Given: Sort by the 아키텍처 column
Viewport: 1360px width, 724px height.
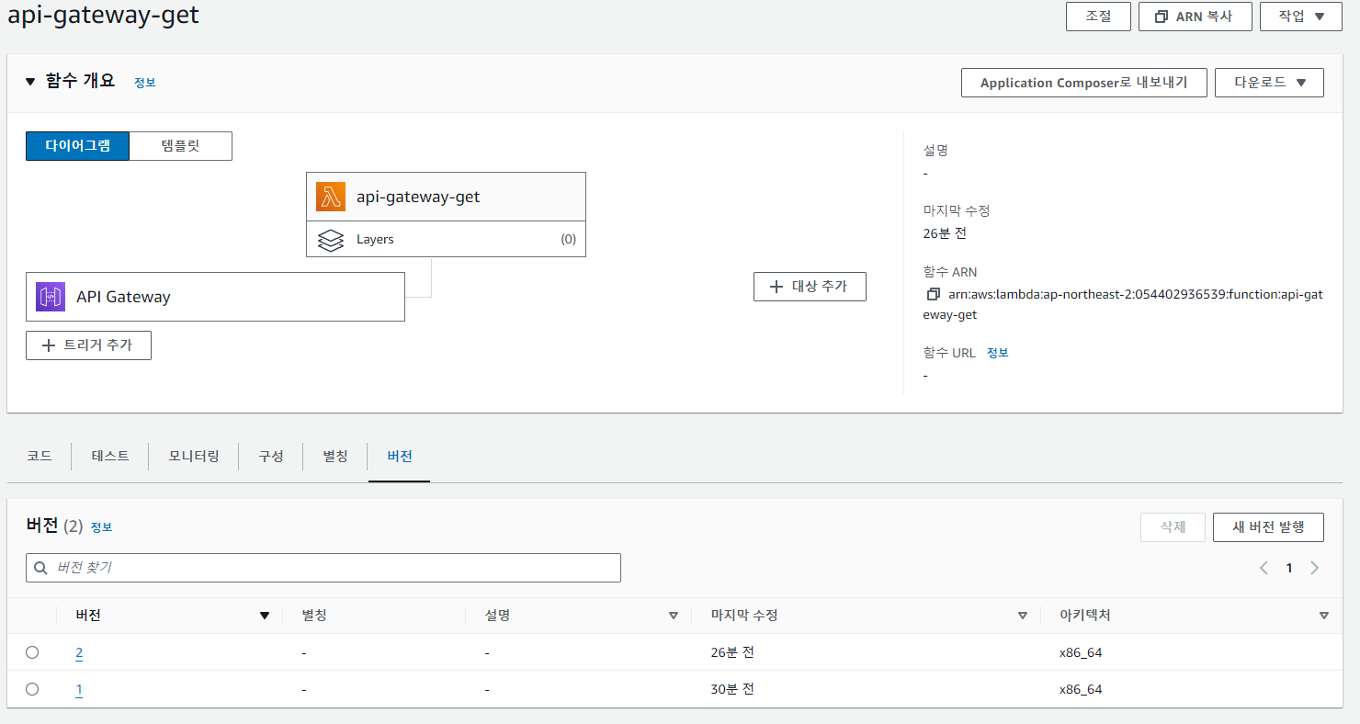Looking at the screenshot, I should [1324, 616].
